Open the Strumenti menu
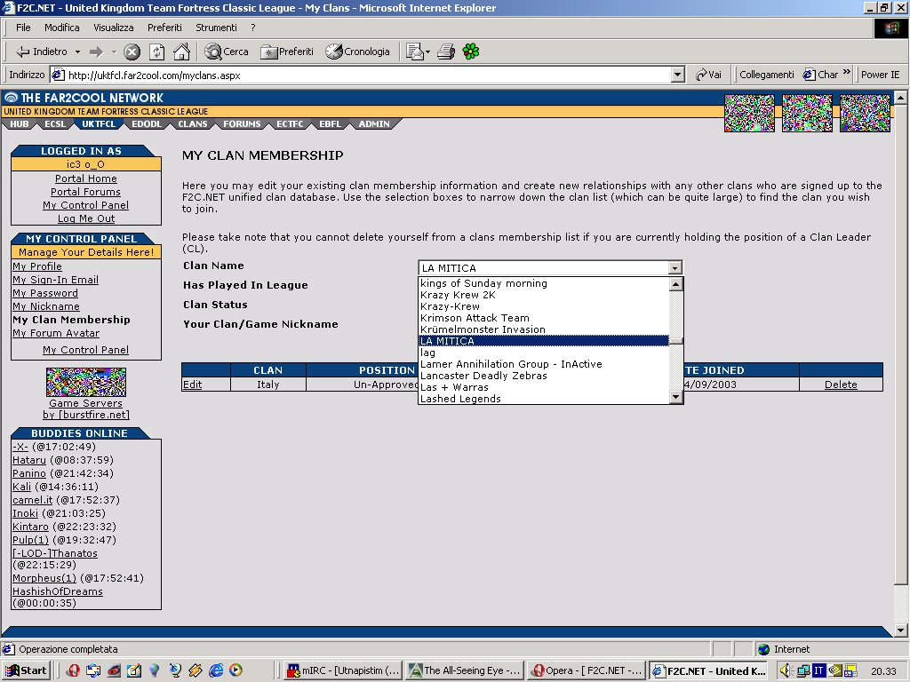 point(216,28)
